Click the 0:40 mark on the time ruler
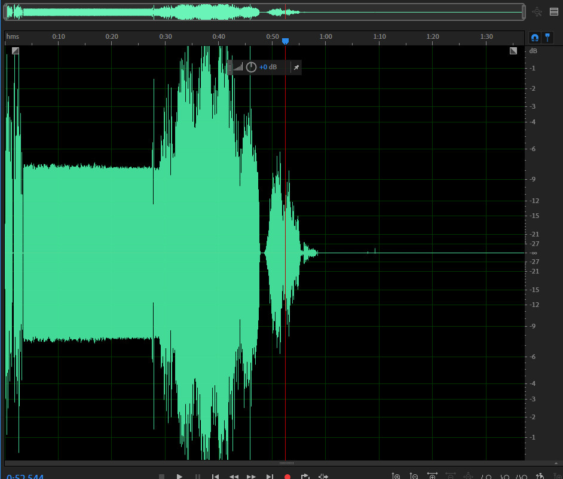 click(219, 36)
